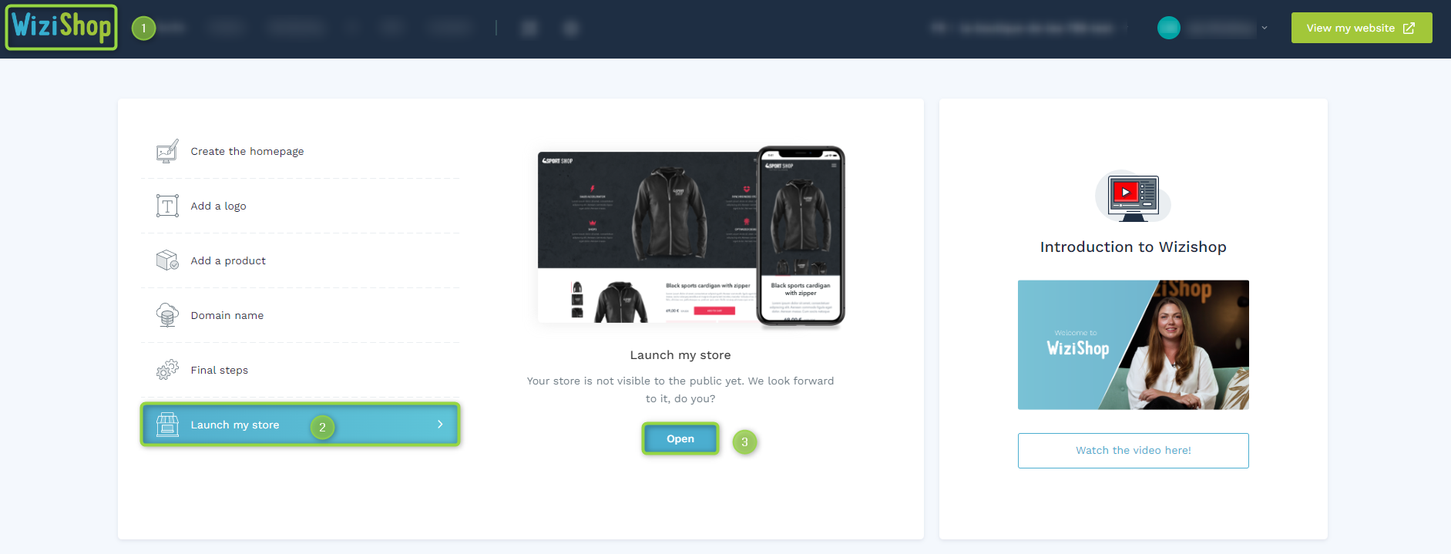Click the store preview mockup image
Viewport: 1451px width, 554px height.
(691, 237)
